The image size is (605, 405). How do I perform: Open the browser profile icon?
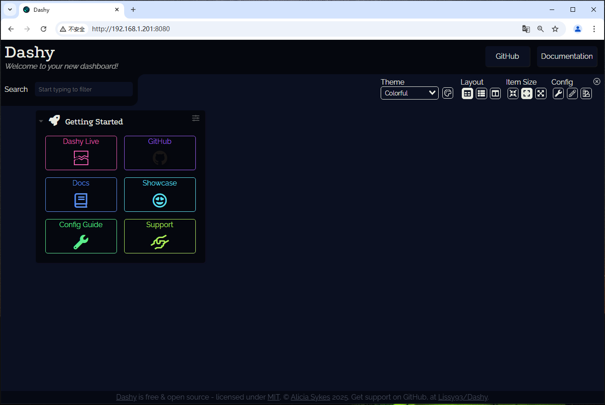click(578, 29)
